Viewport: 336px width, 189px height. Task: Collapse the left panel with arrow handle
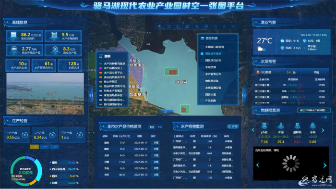[90, 95]
